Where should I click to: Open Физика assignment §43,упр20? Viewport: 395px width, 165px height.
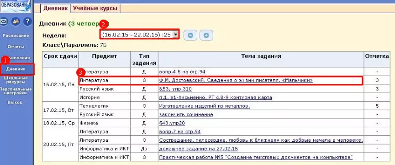point(172,123)
